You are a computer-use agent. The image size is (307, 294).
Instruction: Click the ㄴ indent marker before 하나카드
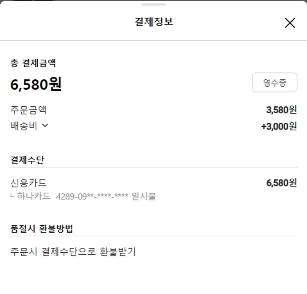[13, 197]
